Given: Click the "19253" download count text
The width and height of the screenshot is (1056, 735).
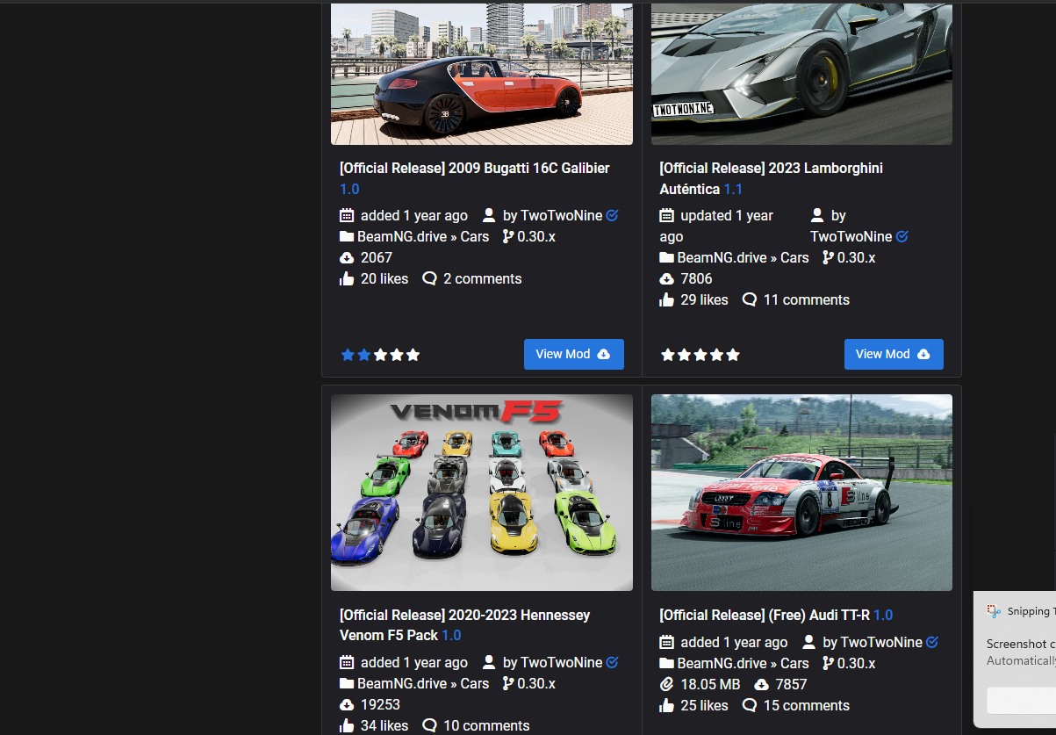Looking at the screenshot, I should (x=380, y=704).
